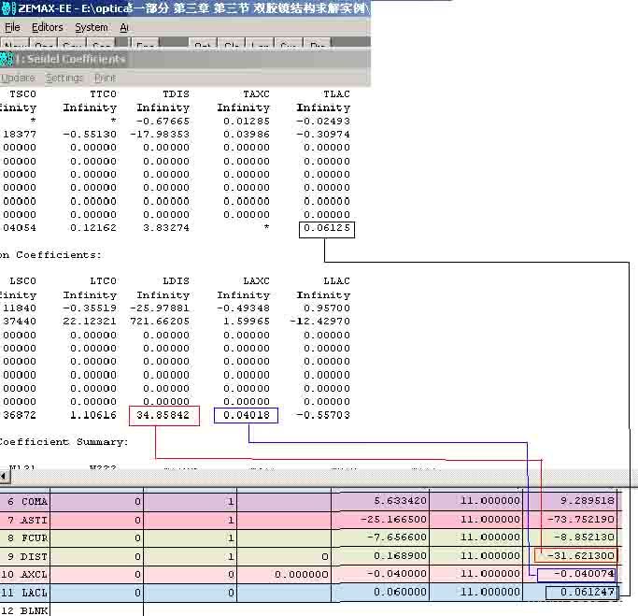Click LACL target cell 0.060000
This screenshot has width=638, height=616.
(380, 592)
